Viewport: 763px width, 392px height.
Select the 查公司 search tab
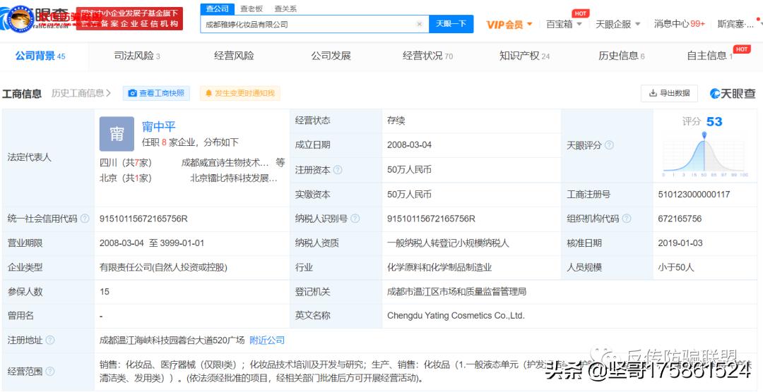(217, 8)
